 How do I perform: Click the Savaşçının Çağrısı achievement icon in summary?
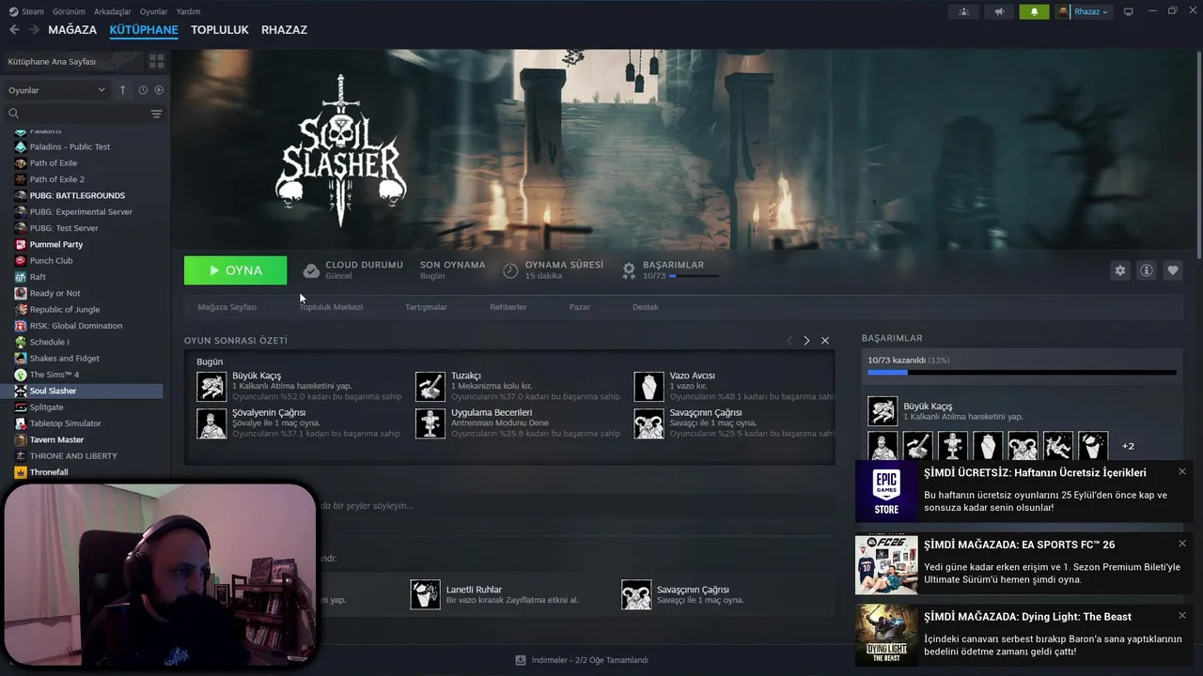(x=648, y=423)
